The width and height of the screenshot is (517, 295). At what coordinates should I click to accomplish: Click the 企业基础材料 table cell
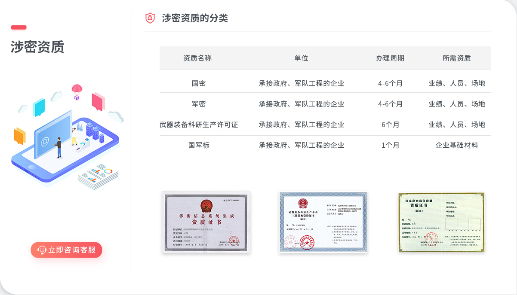point(456,145)
